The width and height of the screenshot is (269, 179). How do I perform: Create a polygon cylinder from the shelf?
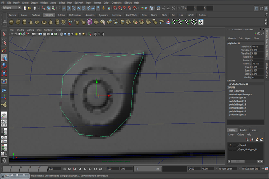click(25, 22)
